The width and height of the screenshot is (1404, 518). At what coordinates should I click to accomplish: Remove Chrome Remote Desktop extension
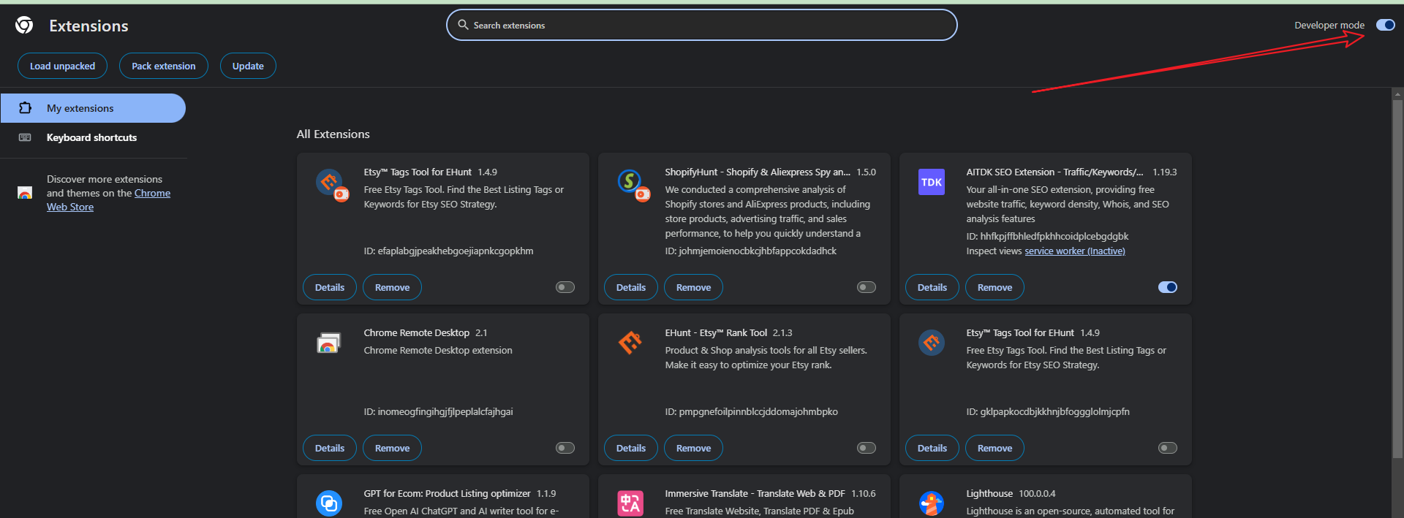[392, 448]
